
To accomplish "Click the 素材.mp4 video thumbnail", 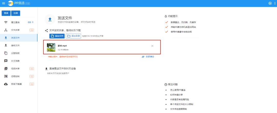I will pos(51,47).
